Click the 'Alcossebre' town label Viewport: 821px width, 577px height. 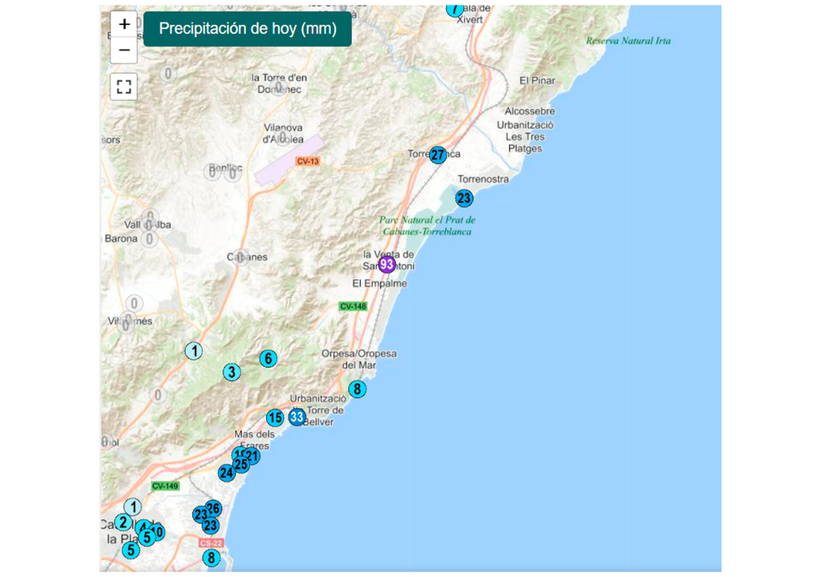(529, 111)
